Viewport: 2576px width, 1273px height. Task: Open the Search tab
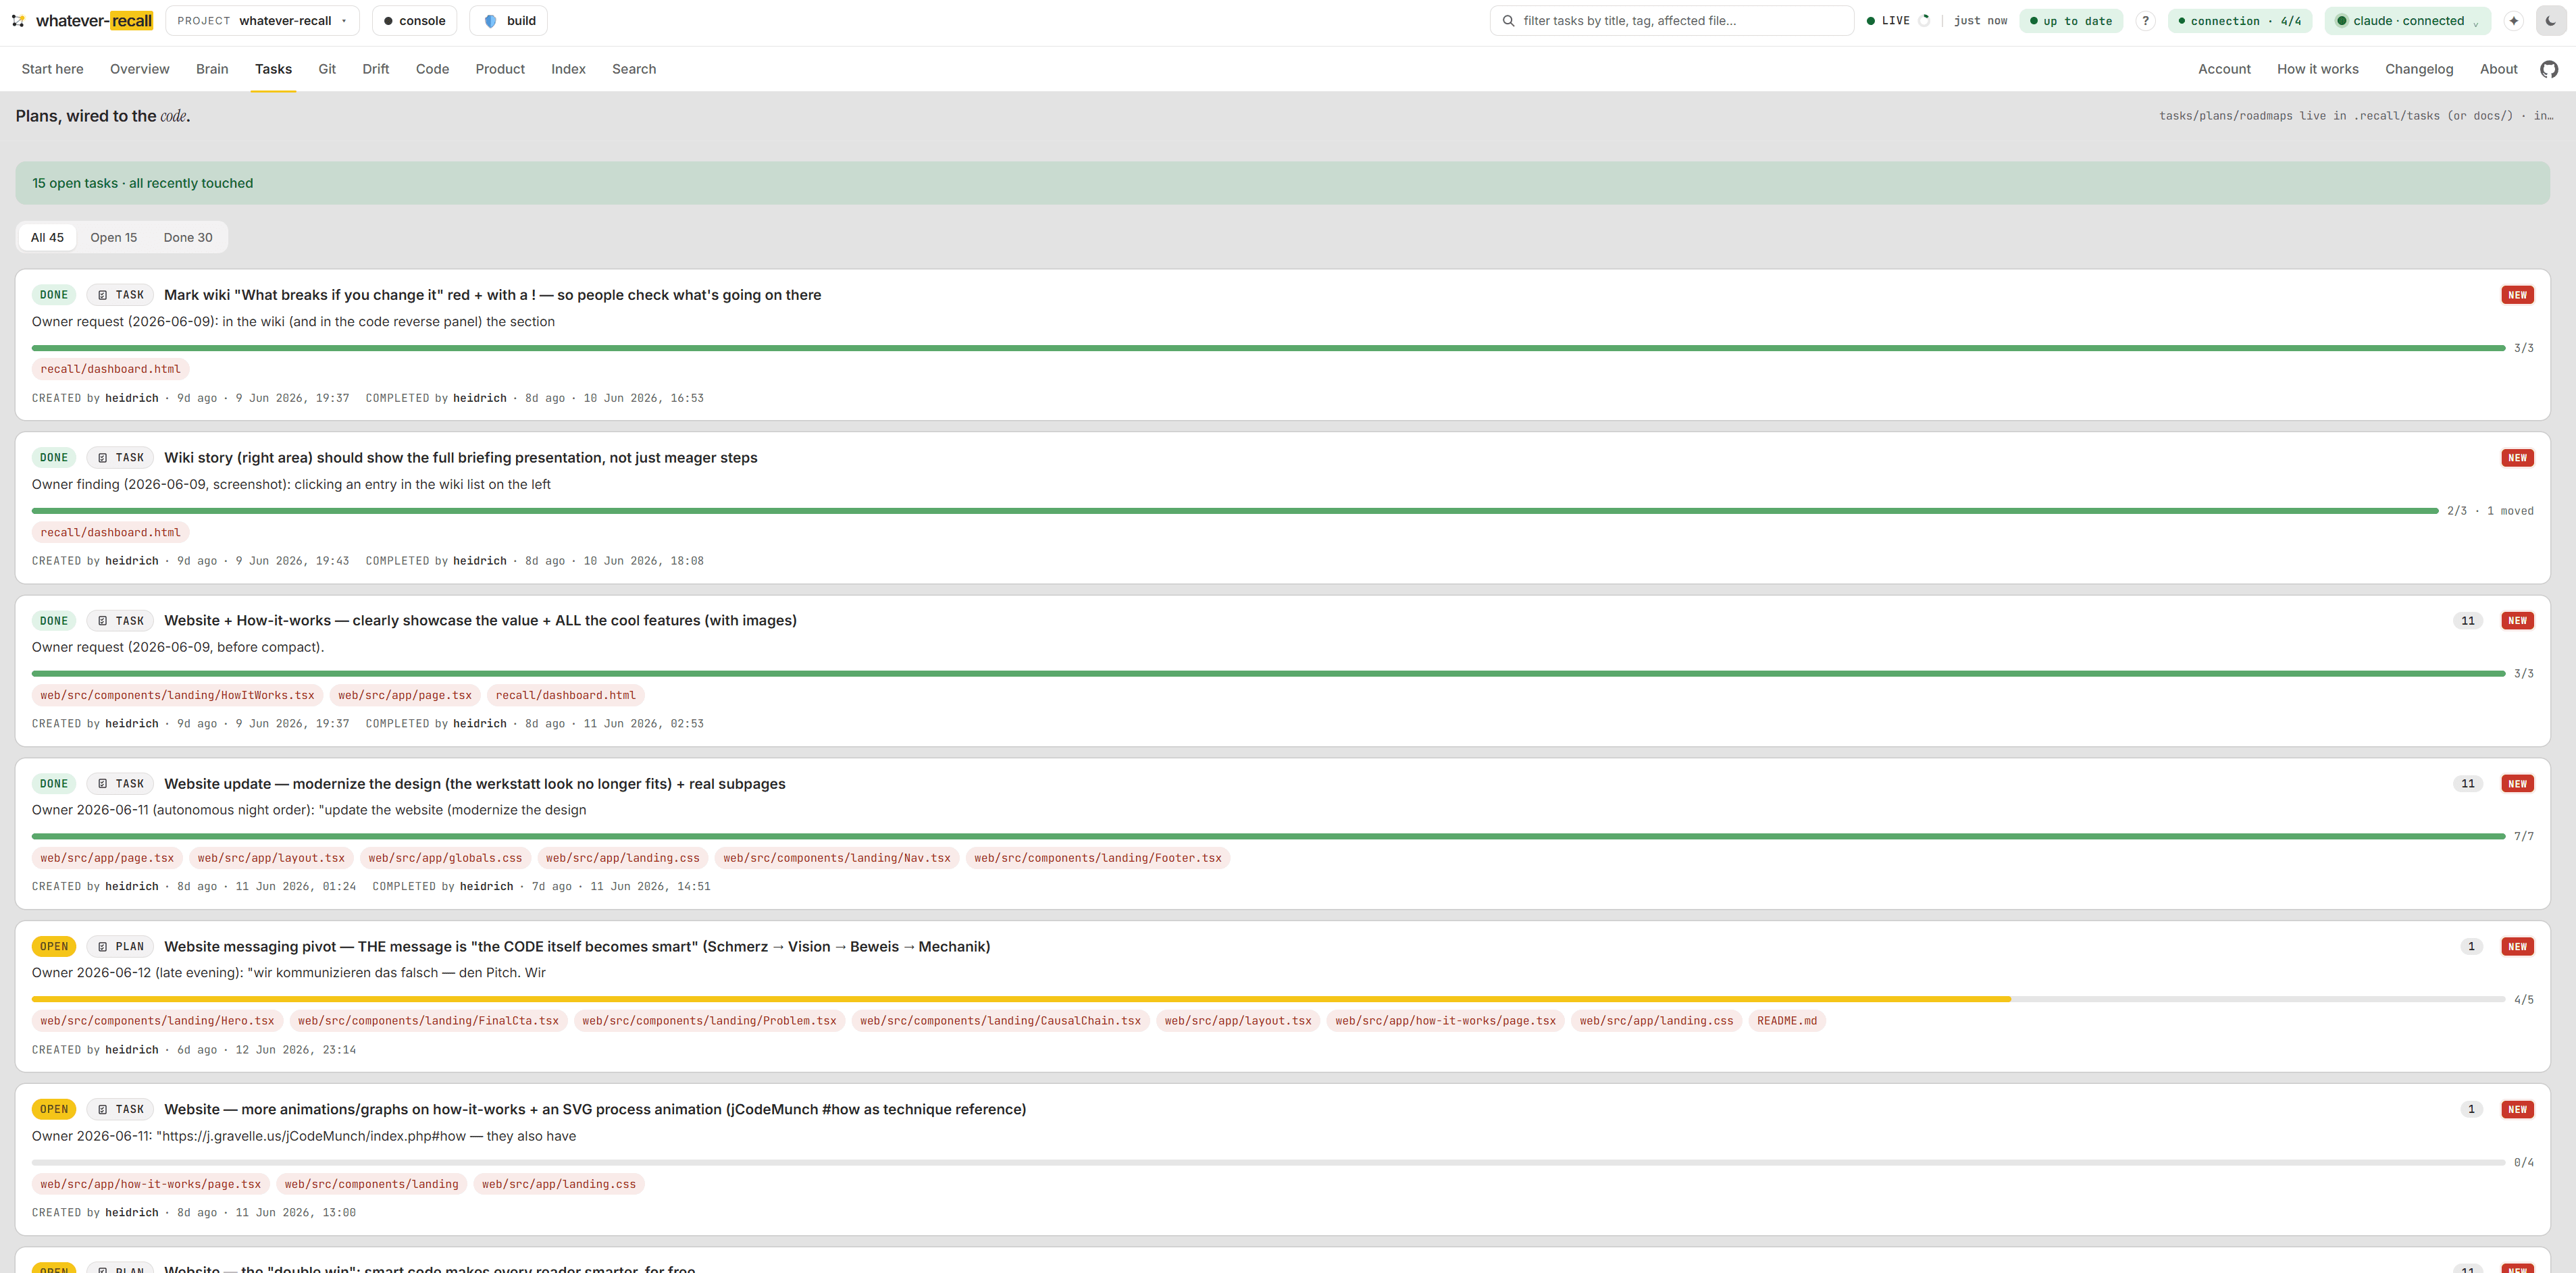point(634,69)
